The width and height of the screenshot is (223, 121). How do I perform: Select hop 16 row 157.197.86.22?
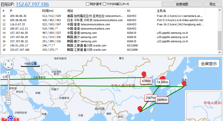pyautogui.click(x=109, y=41)
